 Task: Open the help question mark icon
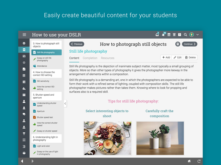[179, 35]
